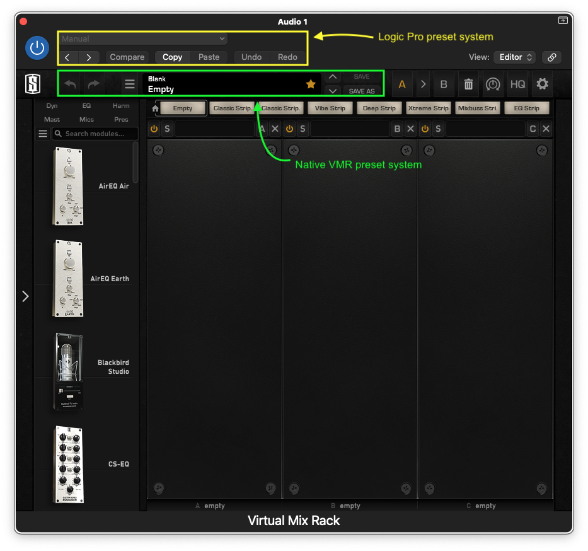
Task: Click the B strip letter label
Action: (x=397, y=129)
